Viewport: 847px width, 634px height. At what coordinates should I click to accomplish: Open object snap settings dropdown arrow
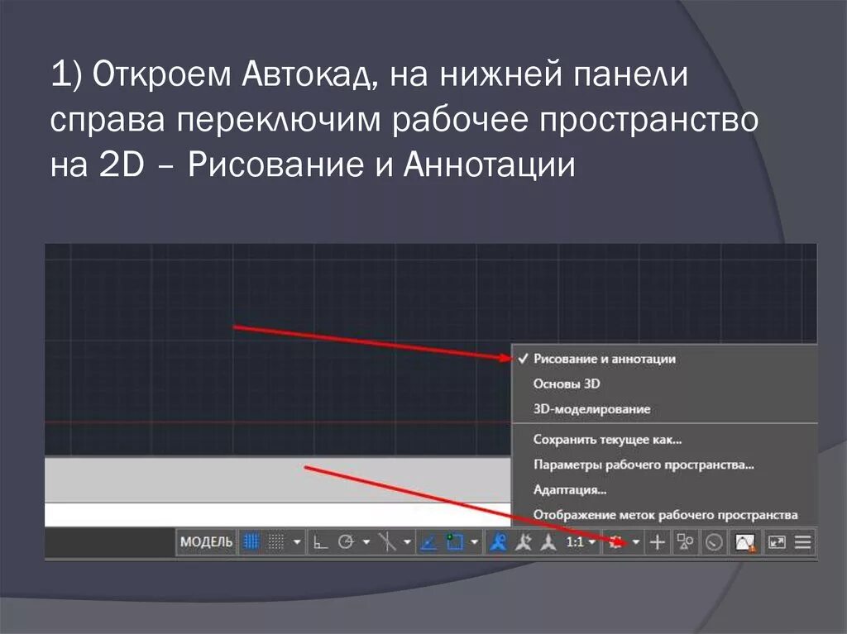(474, 541)
